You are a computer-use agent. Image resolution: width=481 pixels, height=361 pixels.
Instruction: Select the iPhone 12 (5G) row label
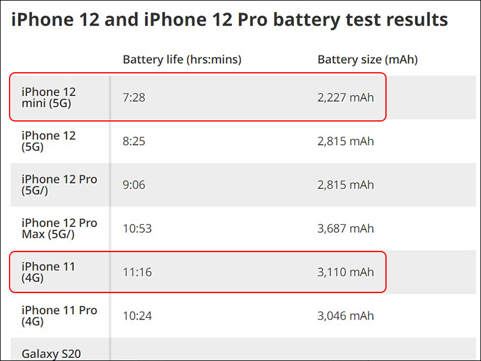[49, 141]
